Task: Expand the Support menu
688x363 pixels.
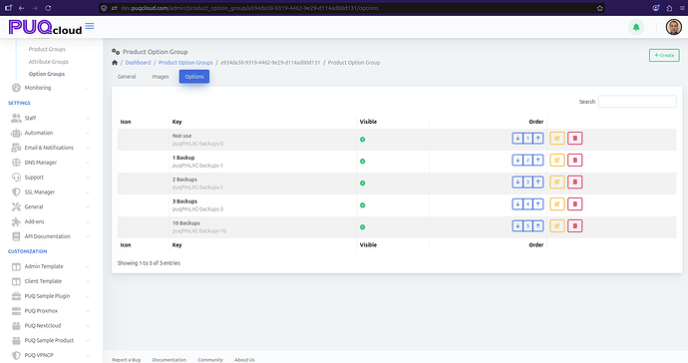Action: click(x=51, y=178)
